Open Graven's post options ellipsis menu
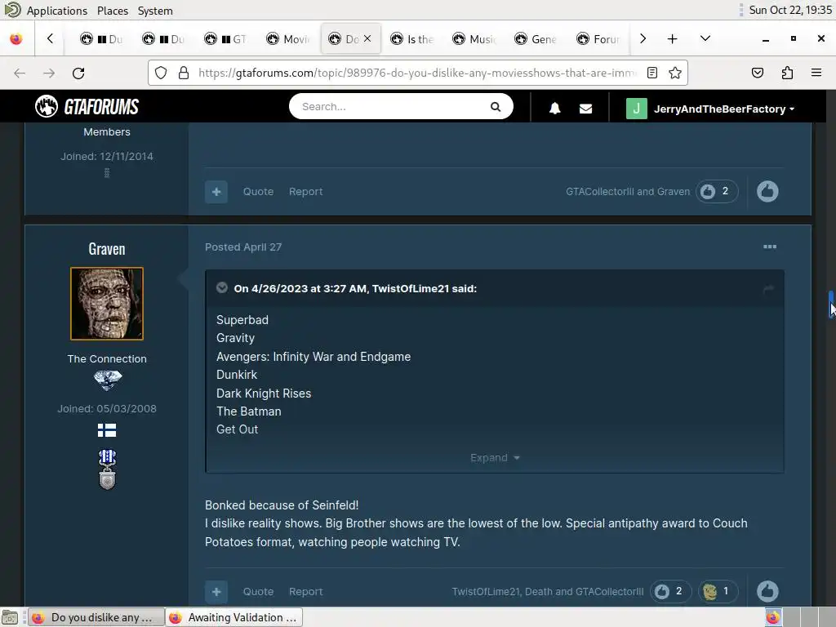Viewport: 836px width, 627px height. [x=769, y=247]
